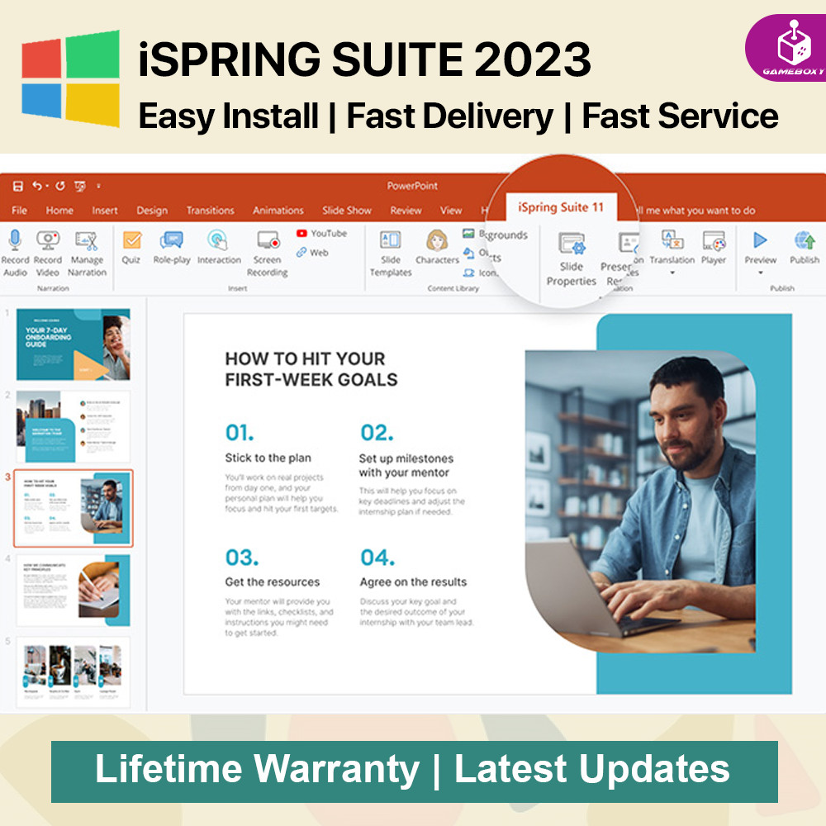Open the Customize Quick Access Toolbar arrow

click(x=98, y=186)
